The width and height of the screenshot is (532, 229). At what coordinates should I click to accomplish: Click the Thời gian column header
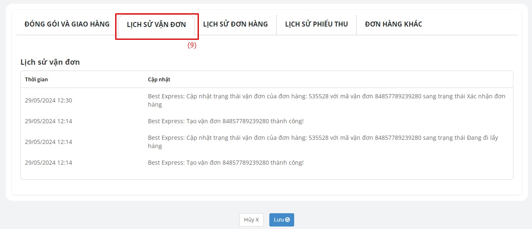pos(36,80)
